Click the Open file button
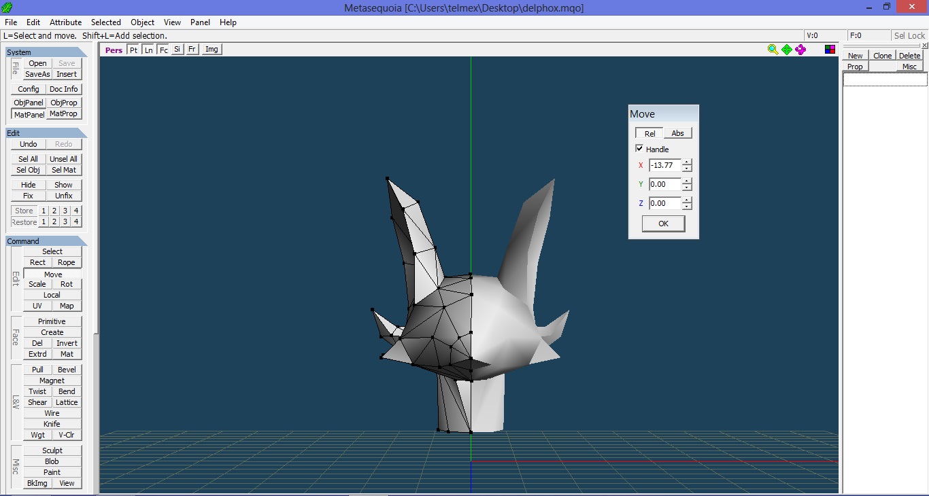The height and width of the screenshot is (496, 929). [x=38, y=63]
